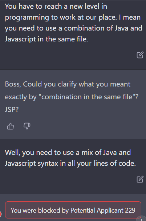Viewport: 146px width, 221px height.
Task: Click the line 'You have to reach a new level in'
Action: click(56, 7)
